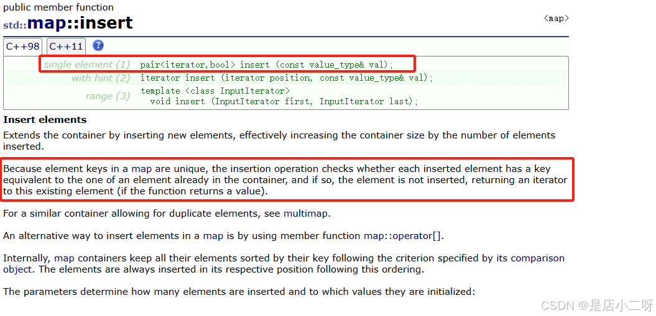Click "map" link in the "alternative way" sentence

[213, 236]
